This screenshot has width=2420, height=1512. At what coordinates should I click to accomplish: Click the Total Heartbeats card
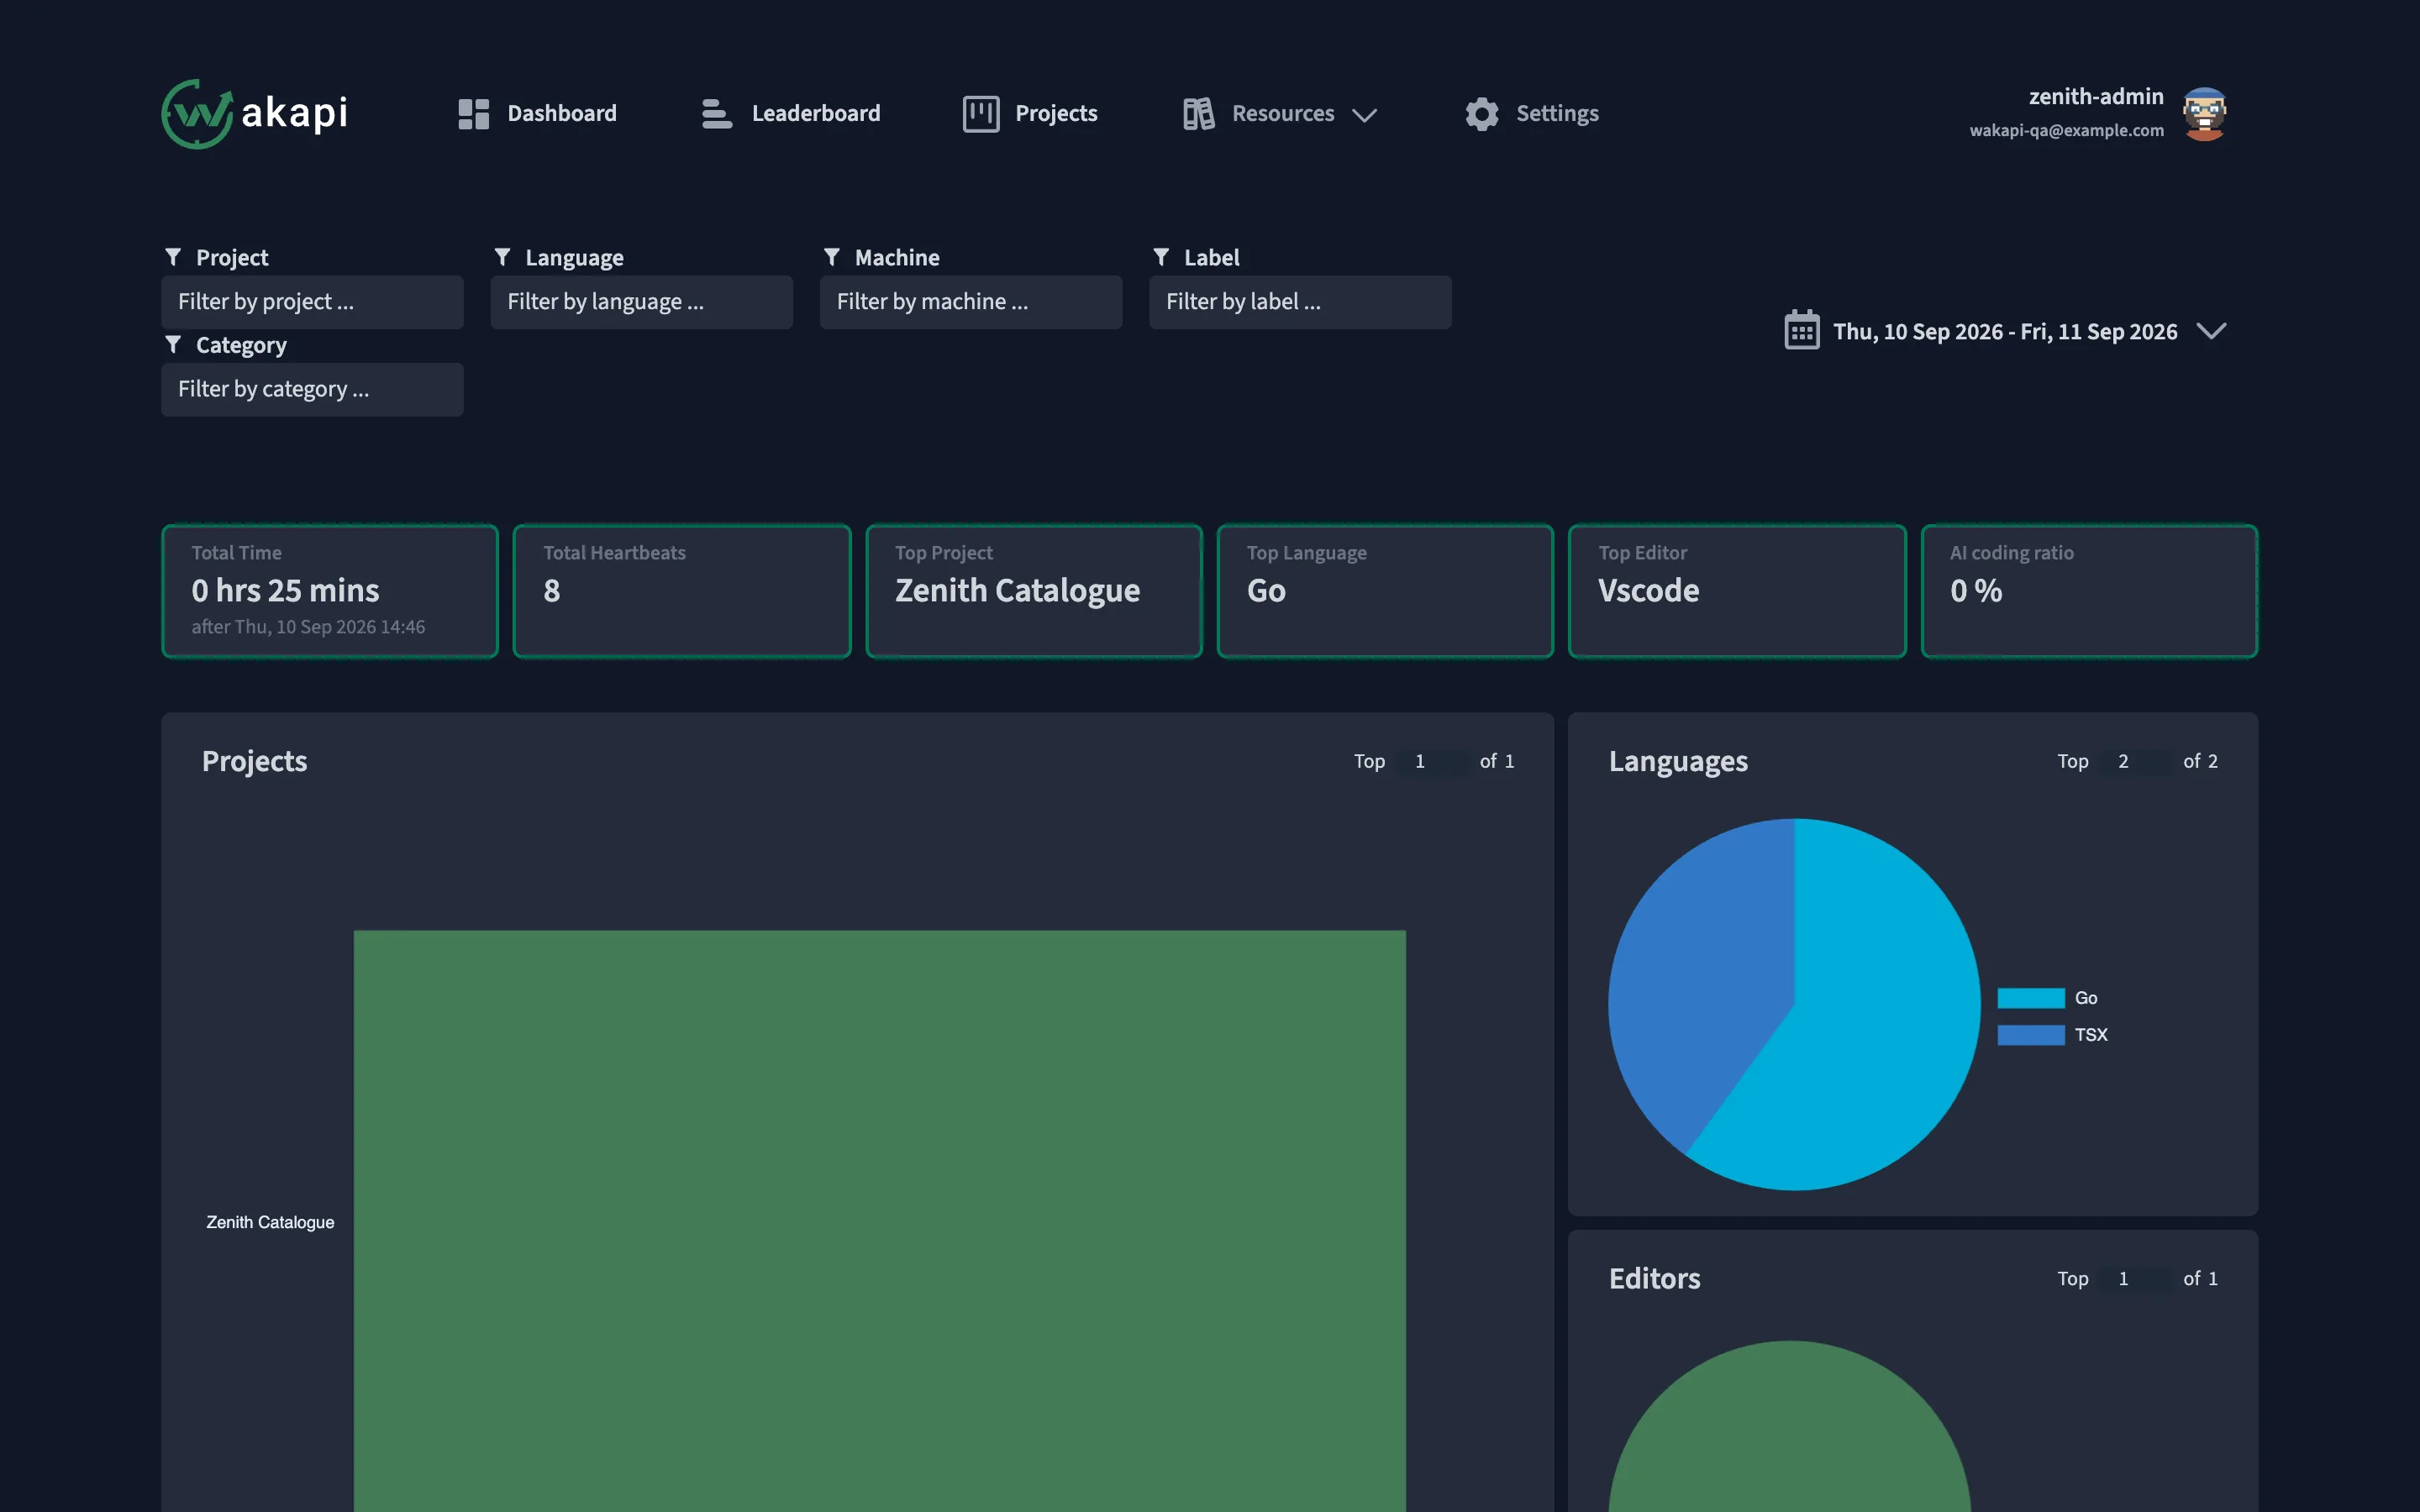tap(682, 591)
